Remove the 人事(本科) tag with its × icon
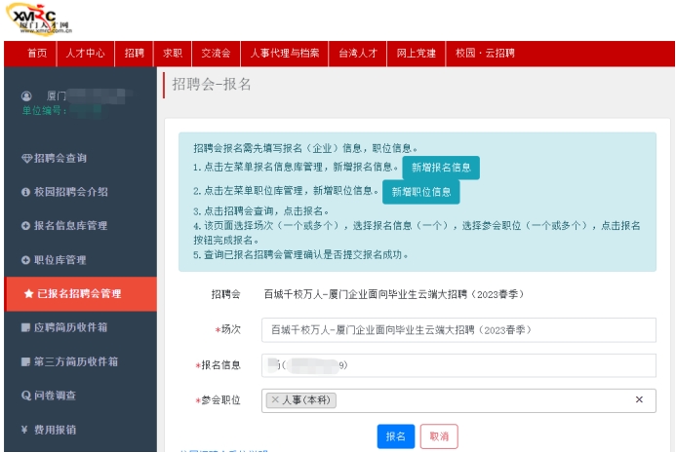 click(275, 399)
